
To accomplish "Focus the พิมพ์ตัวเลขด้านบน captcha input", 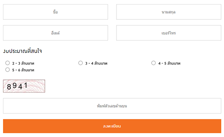I will [x=112, y=106].
